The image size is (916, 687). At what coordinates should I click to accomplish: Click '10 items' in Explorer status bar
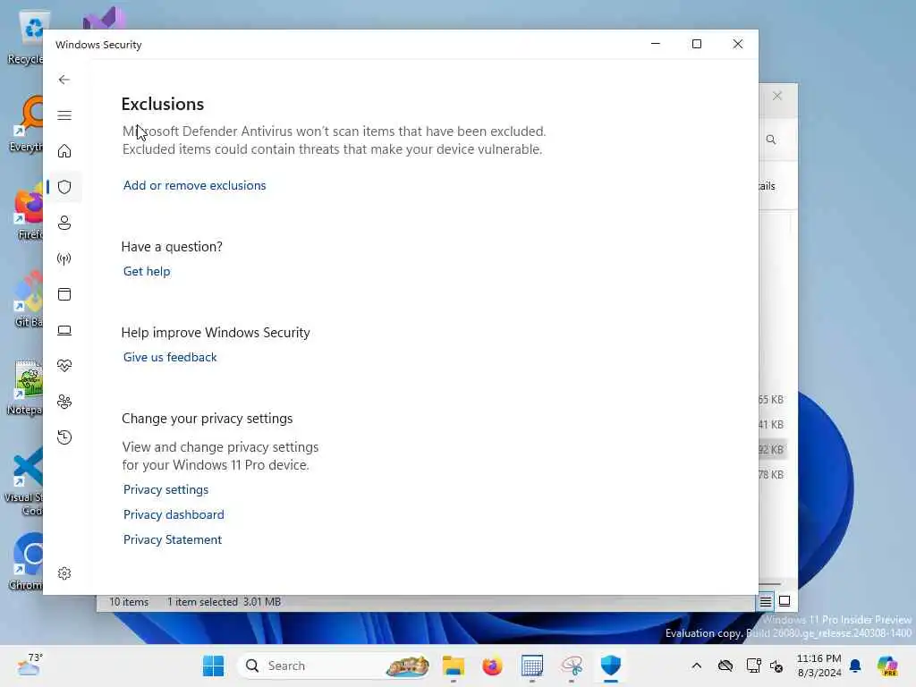coord(129,602)
